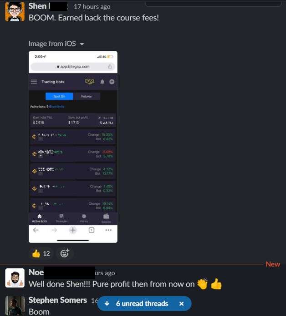
Task: Open the Active bots bottom tab
Action: point(40,218)
